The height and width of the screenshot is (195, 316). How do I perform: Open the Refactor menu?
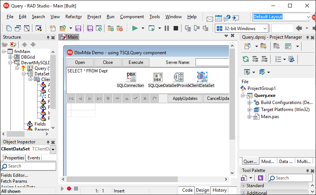click(x=74, y=17)
